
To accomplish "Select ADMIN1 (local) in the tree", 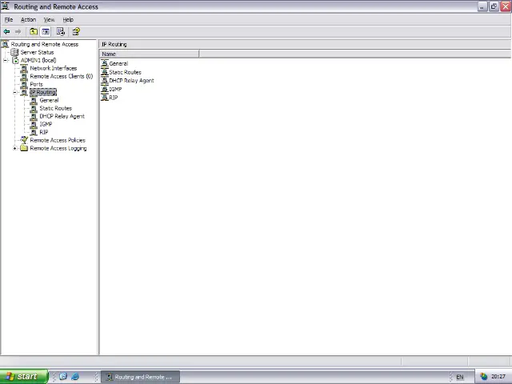I will [38, 61].
